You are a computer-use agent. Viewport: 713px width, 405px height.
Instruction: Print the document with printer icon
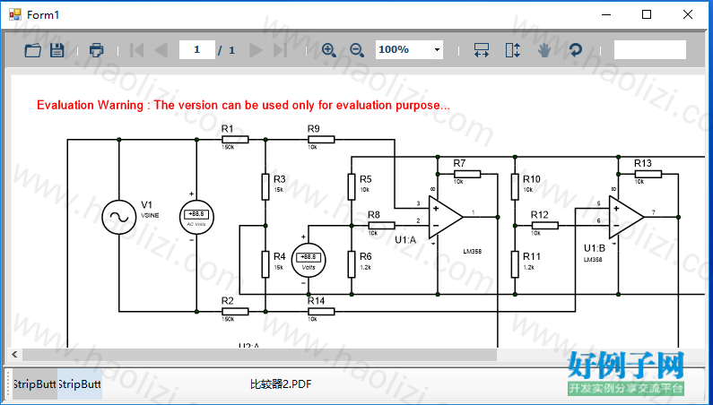tap(96, 50)
